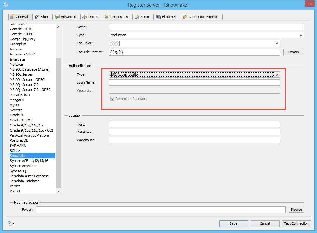Click the server list scroll down arrow

point(58,191)
